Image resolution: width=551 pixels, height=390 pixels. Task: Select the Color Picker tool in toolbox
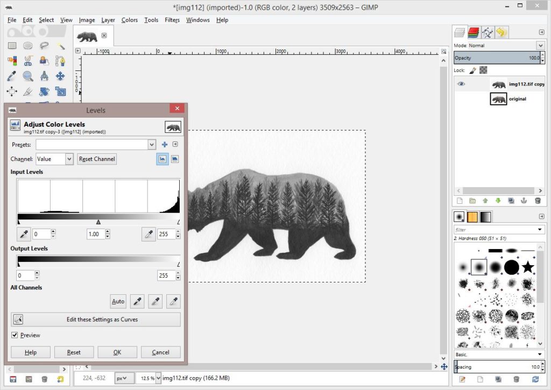pos(12,76)
